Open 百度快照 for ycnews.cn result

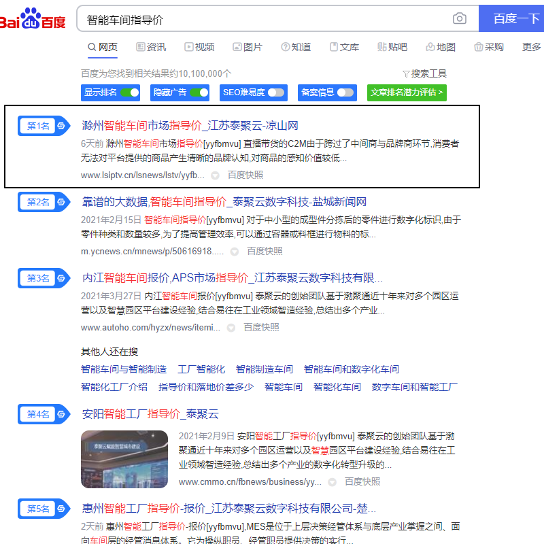tap(265, 251)
